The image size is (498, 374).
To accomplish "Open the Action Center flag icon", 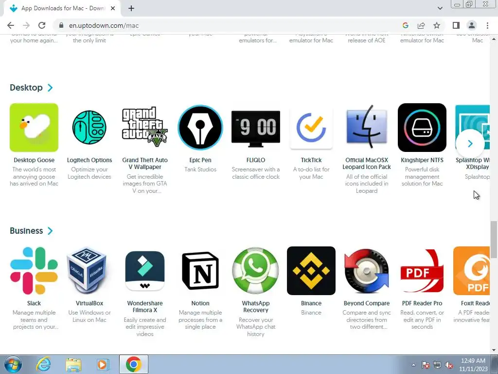I will point(425,365).
